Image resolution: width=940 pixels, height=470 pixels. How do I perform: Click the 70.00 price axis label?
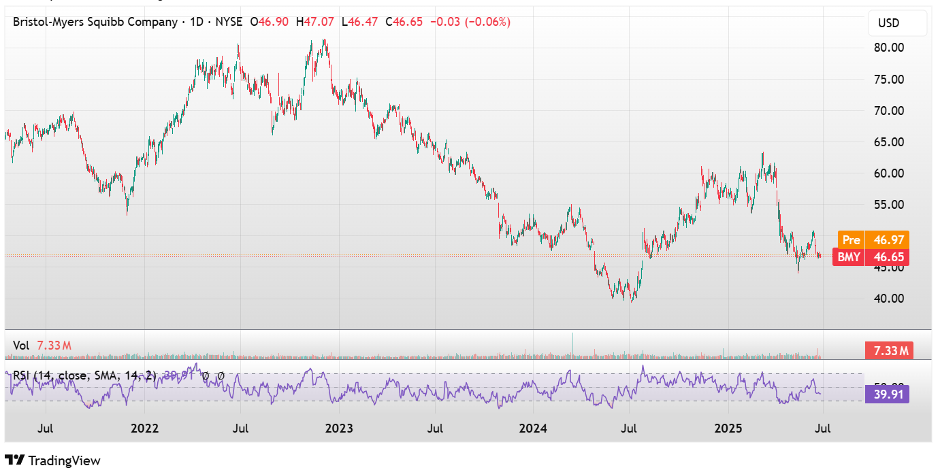click(889, 110)
